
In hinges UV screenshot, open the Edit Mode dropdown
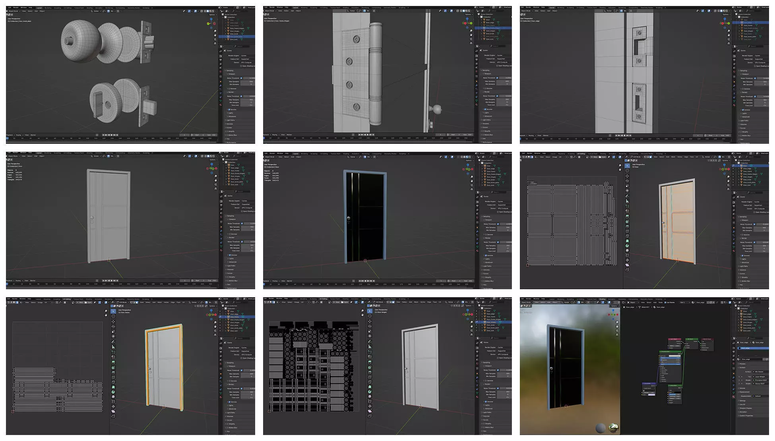click(379, 302)
